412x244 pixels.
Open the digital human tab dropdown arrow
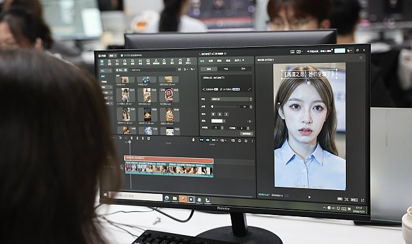click(243, 60)
